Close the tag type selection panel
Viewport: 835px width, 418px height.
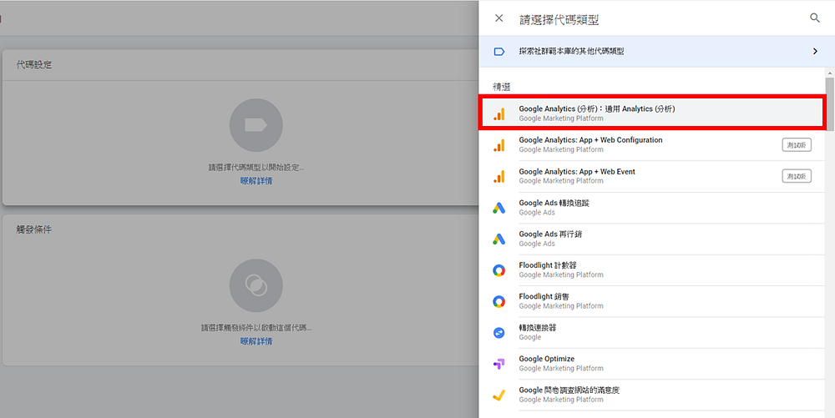point(499,18)
